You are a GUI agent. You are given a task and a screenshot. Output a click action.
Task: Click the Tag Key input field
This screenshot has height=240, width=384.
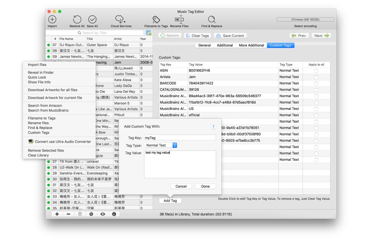180,138
